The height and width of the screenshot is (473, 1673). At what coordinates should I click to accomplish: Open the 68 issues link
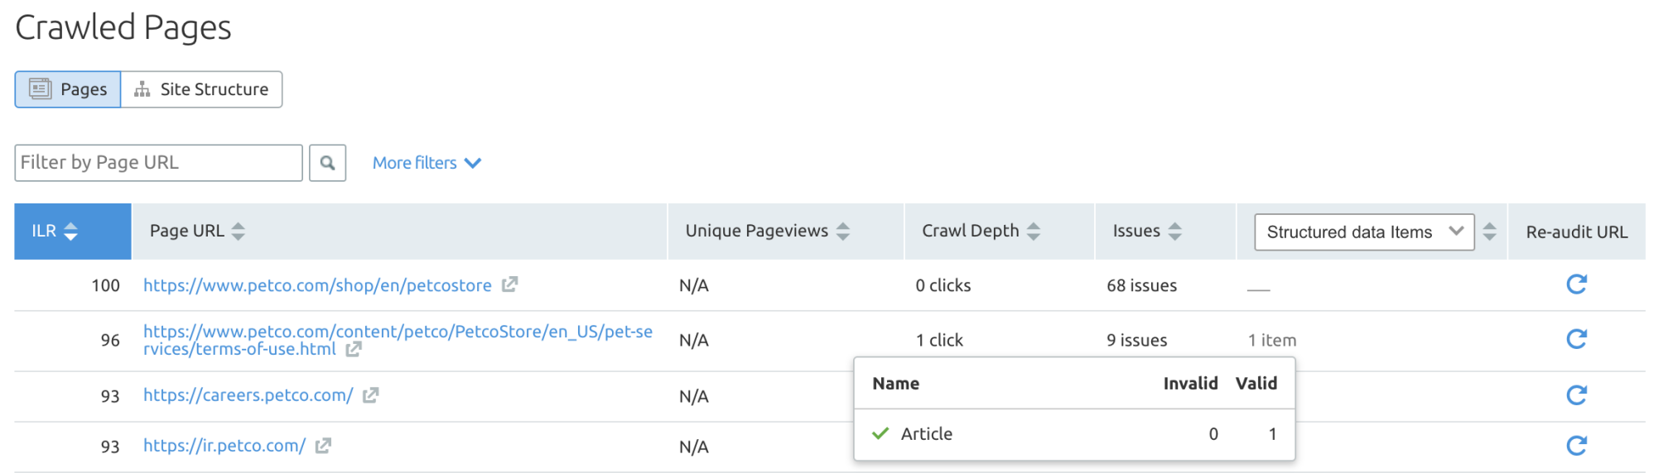point(1141,285)
